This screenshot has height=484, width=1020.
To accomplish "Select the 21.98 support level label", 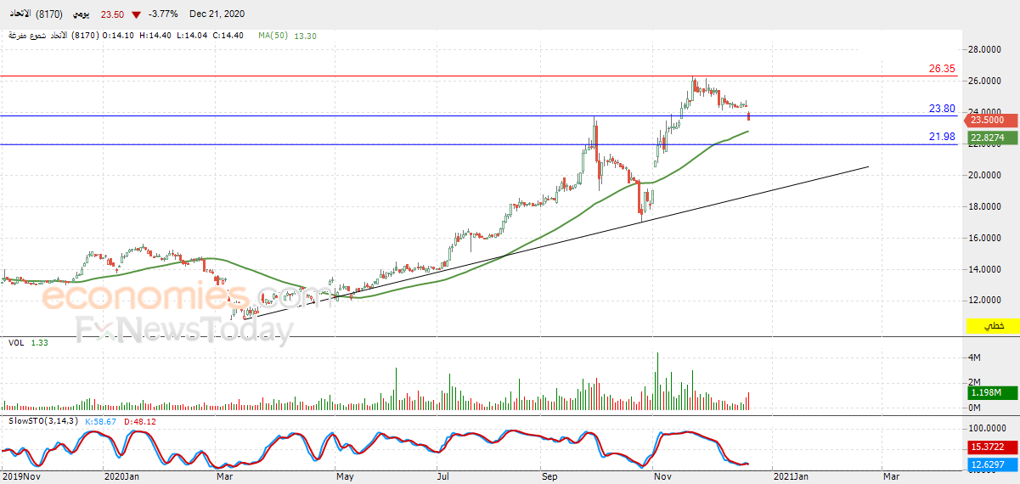I will 942,137.
